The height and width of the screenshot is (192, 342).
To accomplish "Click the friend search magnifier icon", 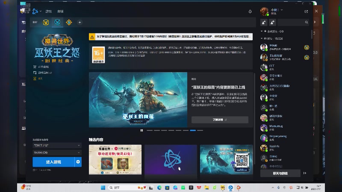I will (x=307, y=22).
